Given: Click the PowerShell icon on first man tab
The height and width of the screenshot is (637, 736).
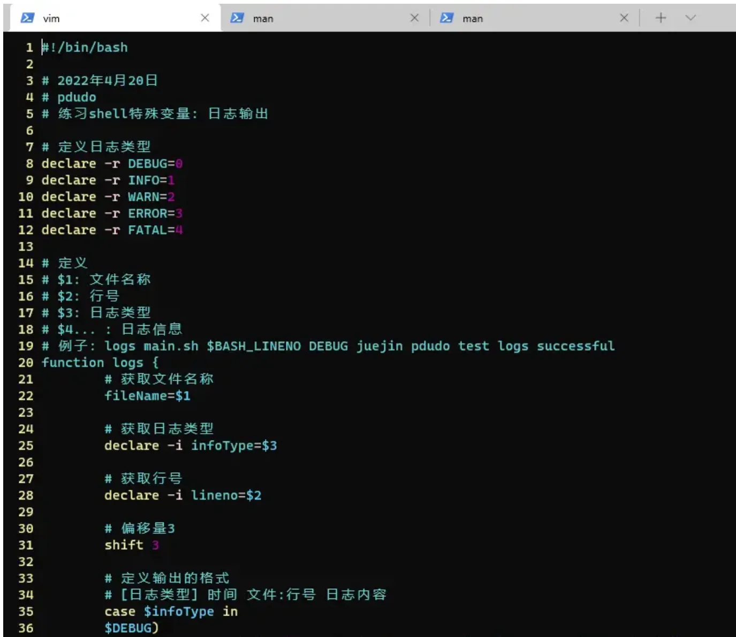Looking at the screenshot, I should coord(237,18).
